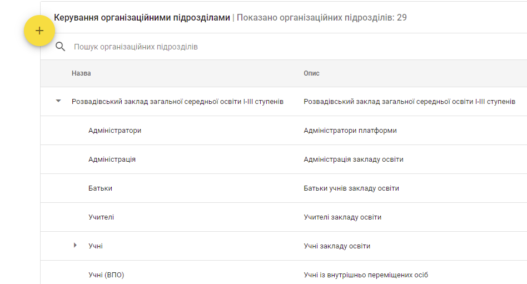Image resolution: width=527 pixels, height=284 pixels.
Task: Click description Батьки учнів закладу освіти
Action: [351, 188]
